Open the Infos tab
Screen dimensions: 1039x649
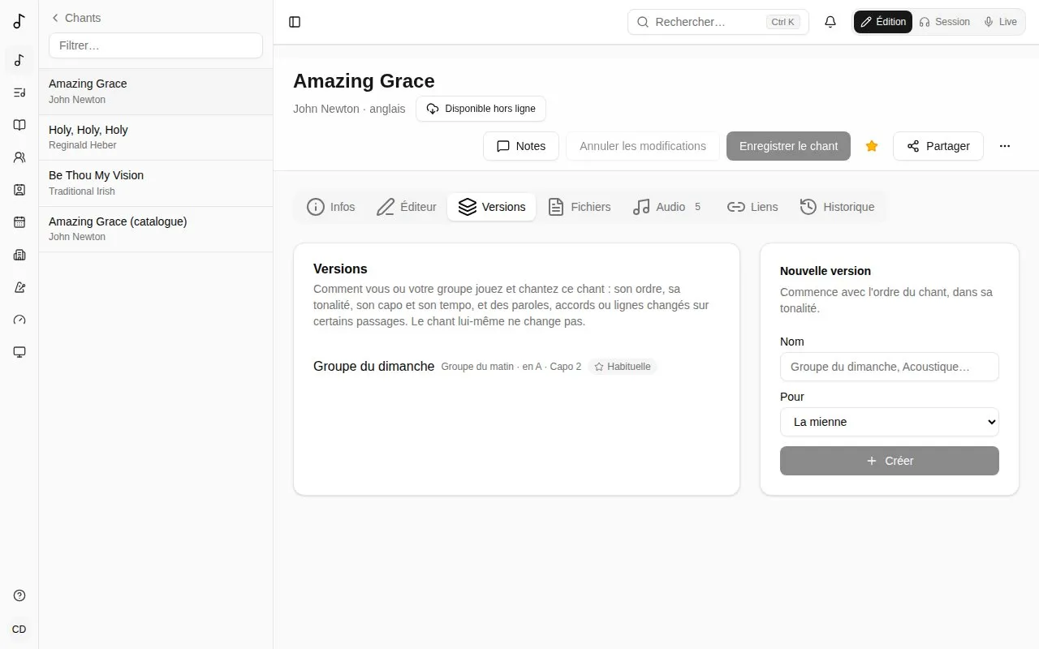pos(331,207)
